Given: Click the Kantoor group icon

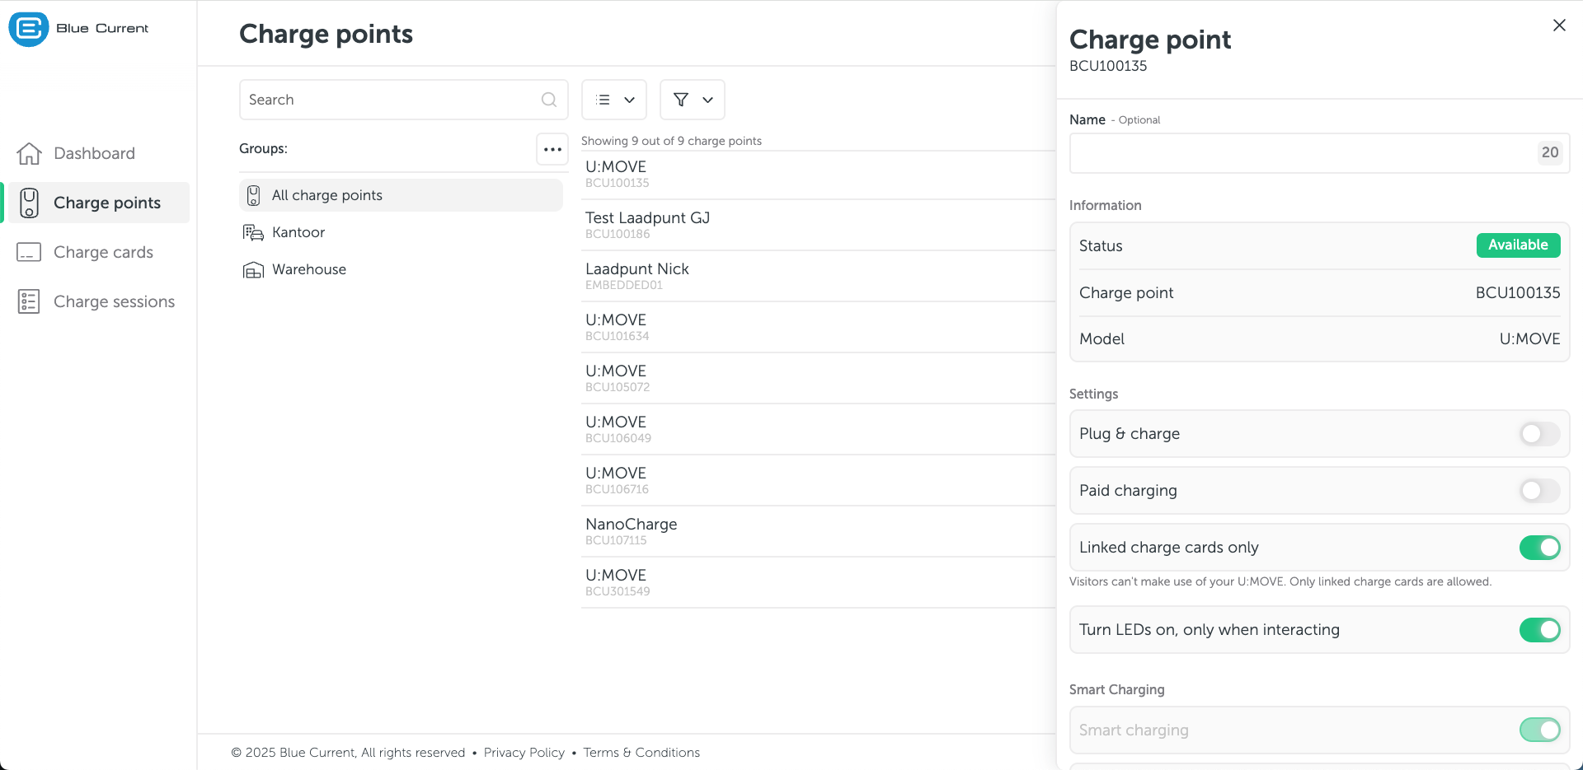Looking at the screenshot, I should pyautogui.click(x=253, y=232).
